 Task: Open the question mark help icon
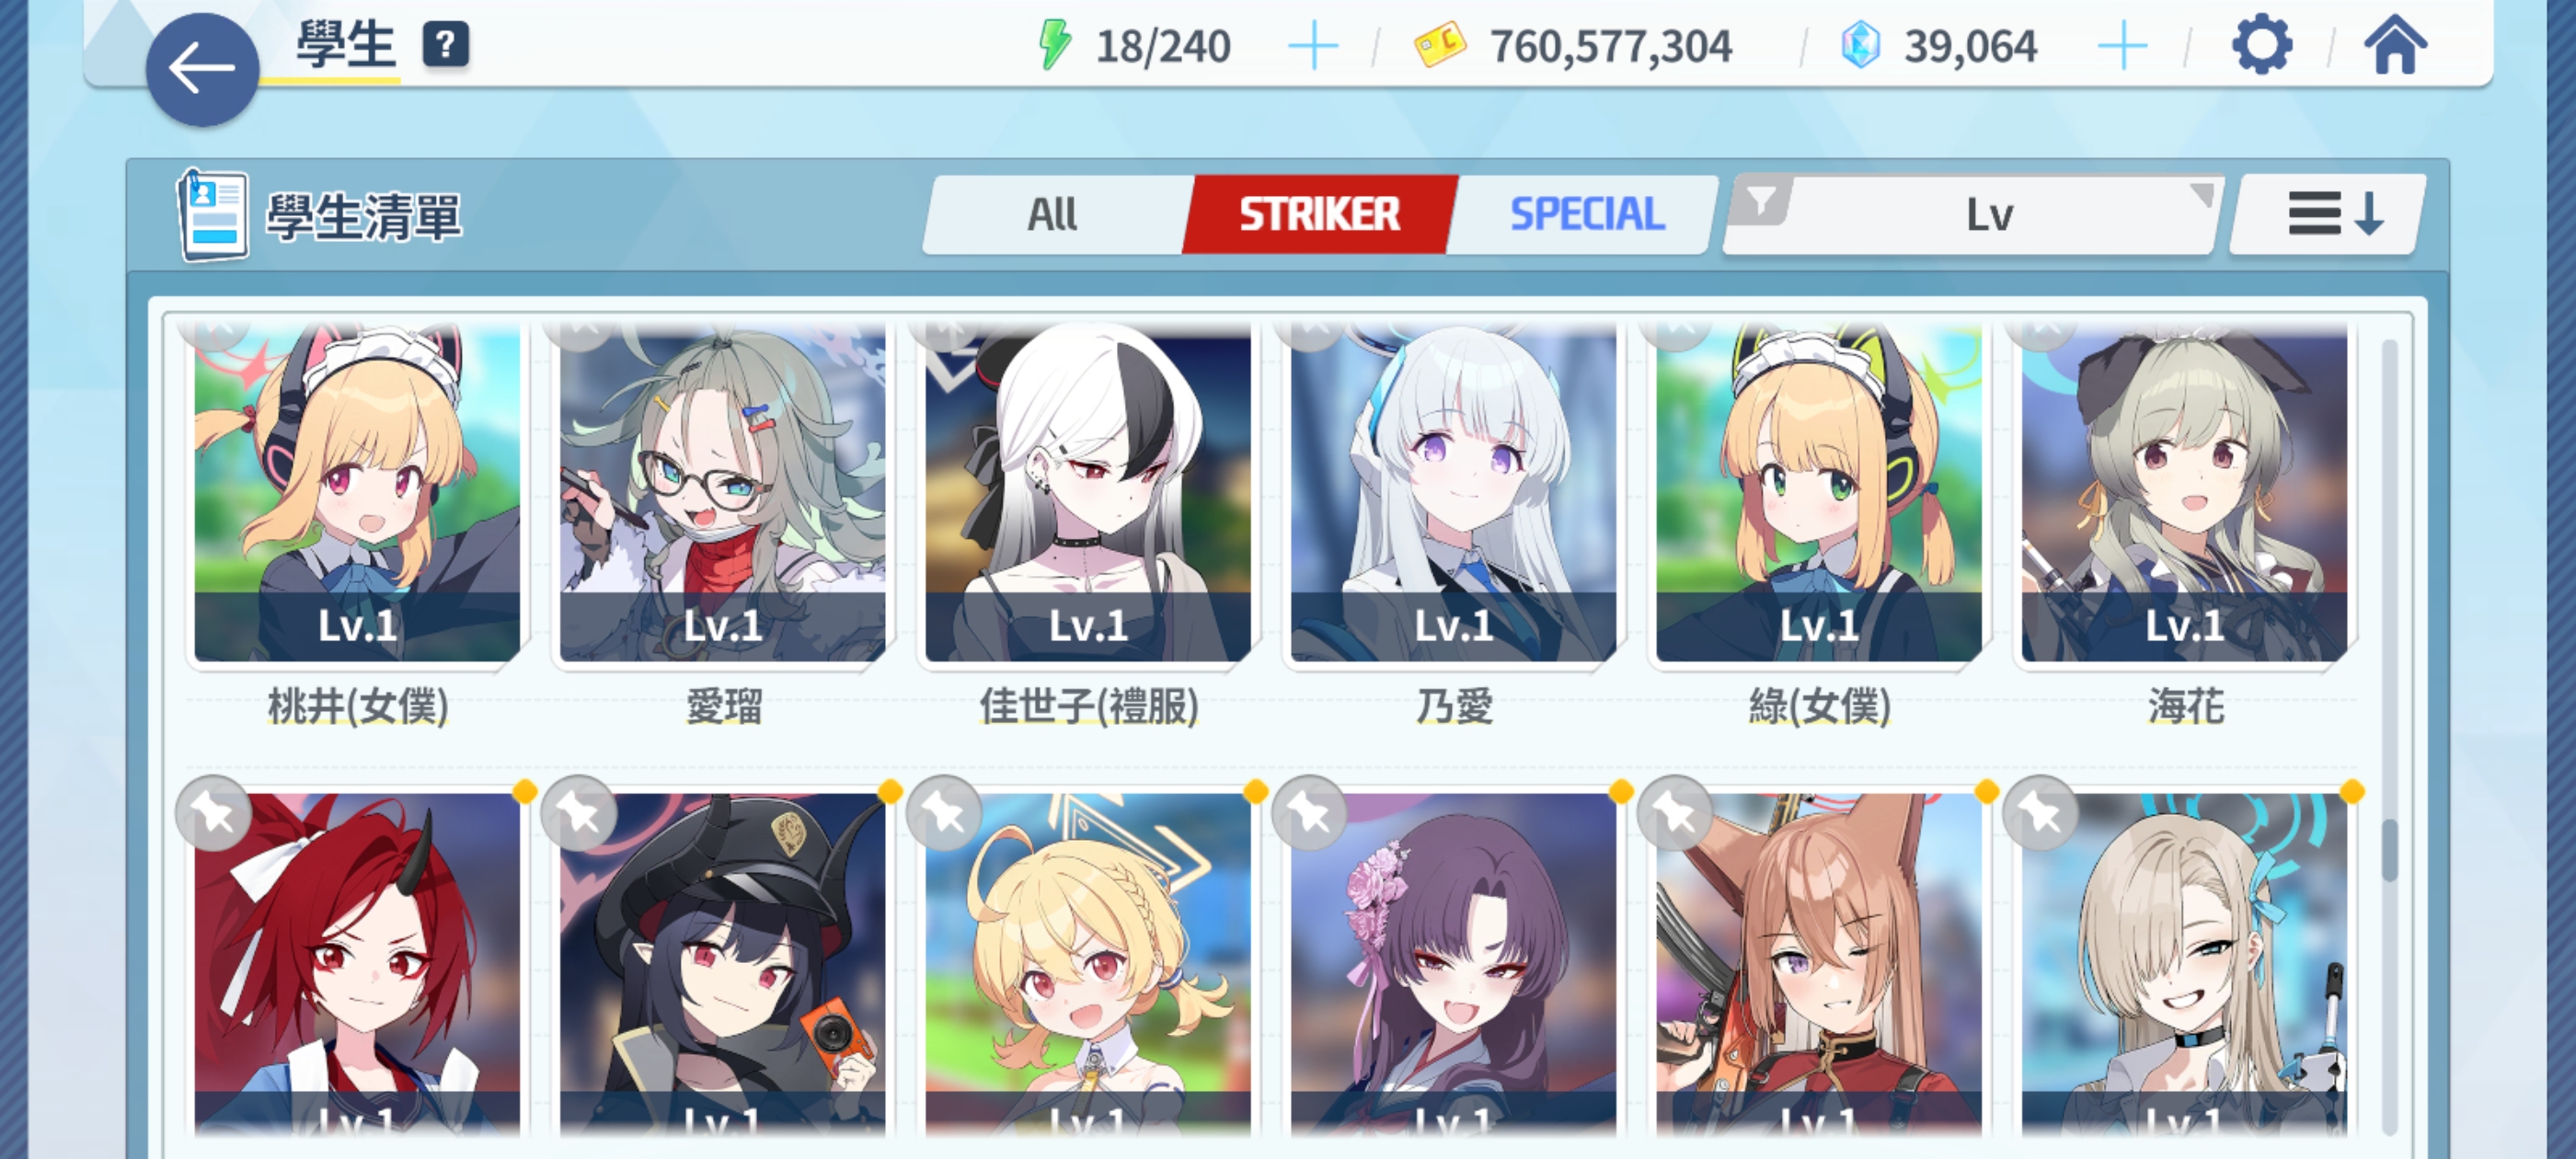[x=446, y=45]
